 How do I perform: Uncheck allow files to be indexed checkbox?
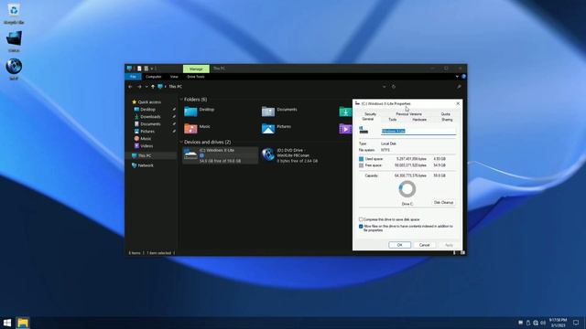[x=361, y=227]
